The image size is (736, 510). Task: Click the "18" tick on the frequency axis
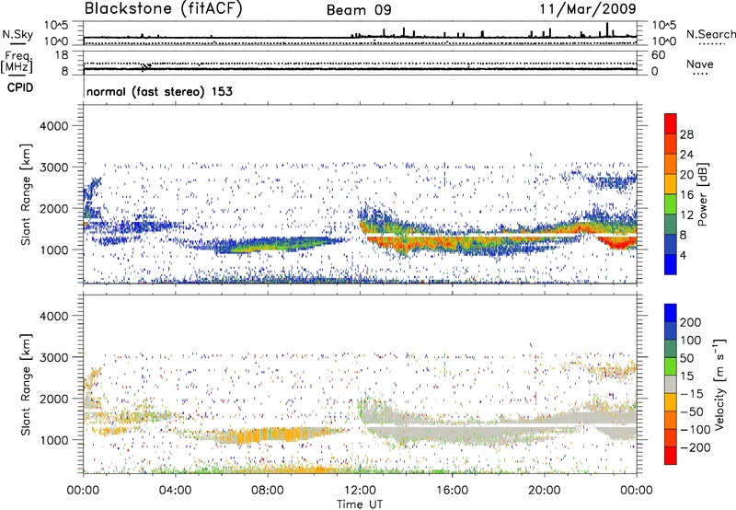click(62, 55)
